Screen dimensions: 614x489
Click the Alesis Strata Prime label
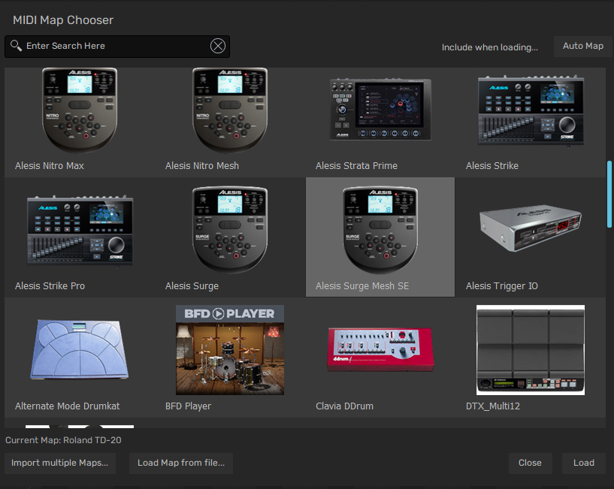click(x=356, y=165)
